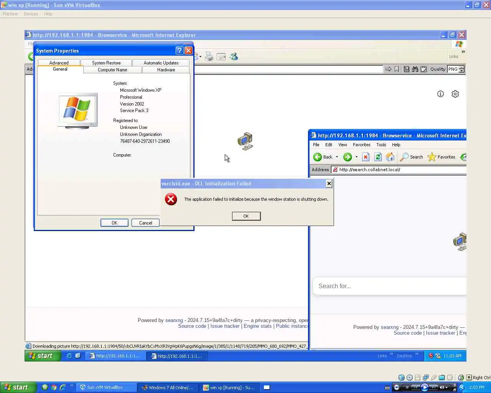Click Sun xVM VirtualBox host taskbar button

click(107, 388)
